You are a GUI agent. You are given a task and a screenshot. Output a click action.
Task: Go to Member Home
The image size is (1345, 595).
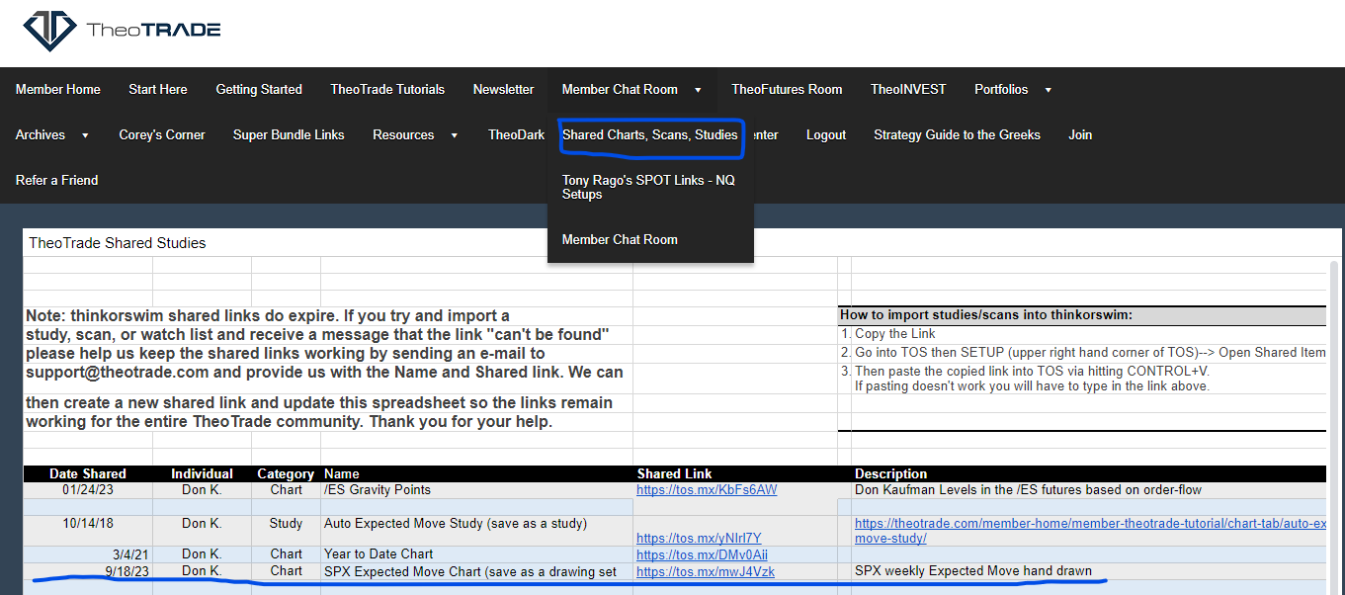(58, 89)
